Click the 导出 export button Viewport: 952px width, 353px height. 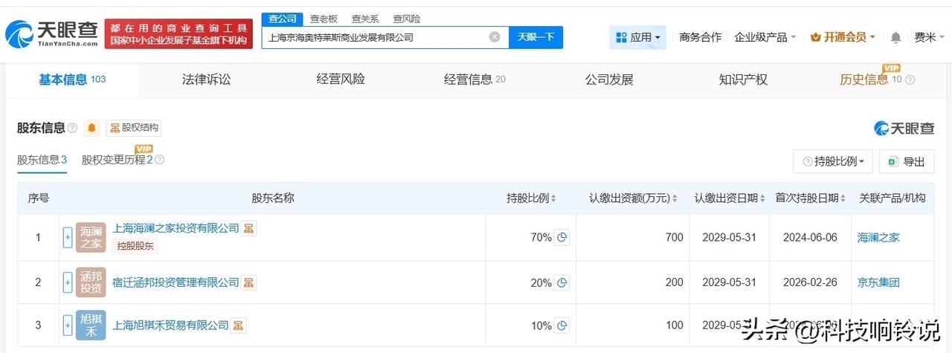pyautogui.click(x=907, y=161)
